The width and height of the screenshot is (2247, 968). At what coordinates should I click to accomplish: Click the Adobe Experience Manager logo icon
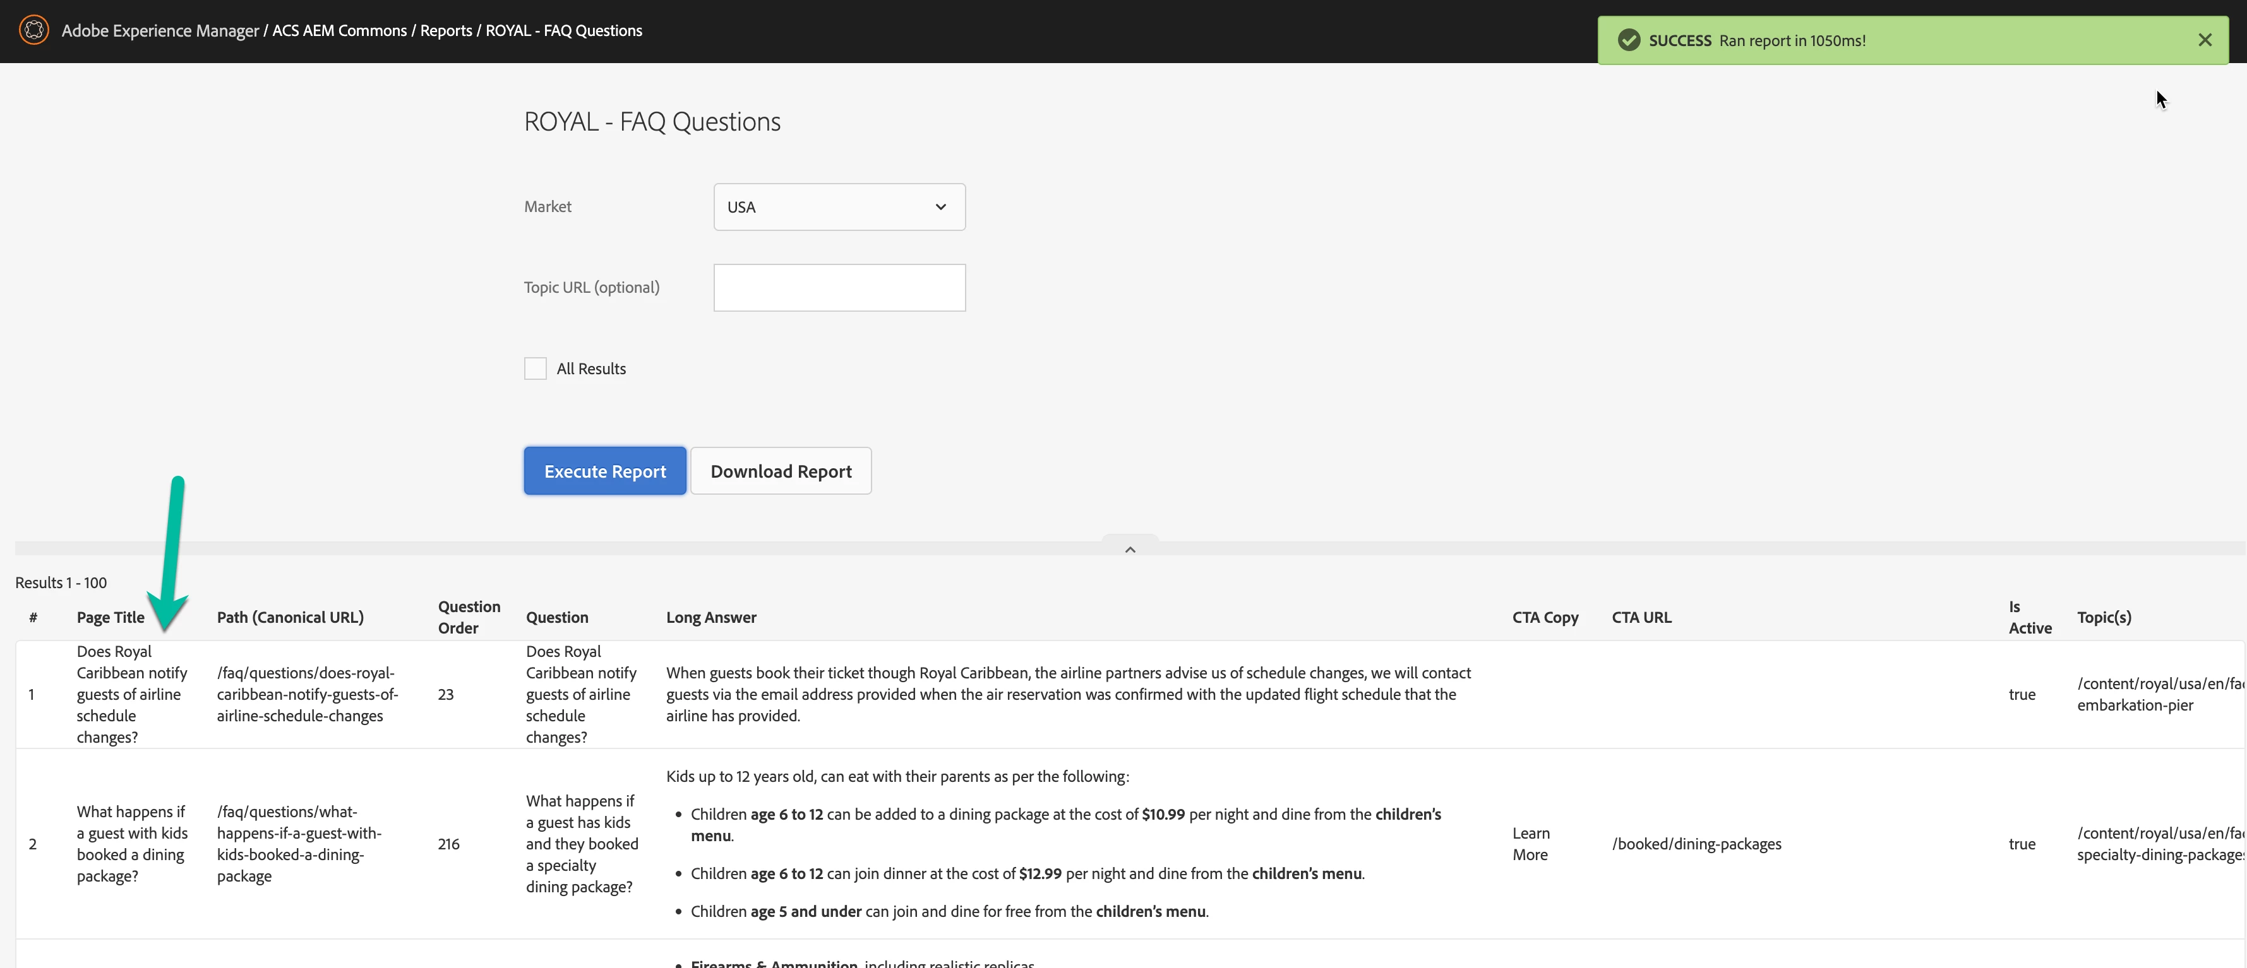coord(34,30)
